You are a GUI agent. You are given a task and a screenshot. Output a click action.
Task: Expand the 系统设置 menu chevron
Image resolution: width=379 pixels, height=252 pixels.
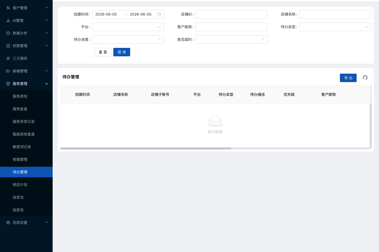[47, 223]
